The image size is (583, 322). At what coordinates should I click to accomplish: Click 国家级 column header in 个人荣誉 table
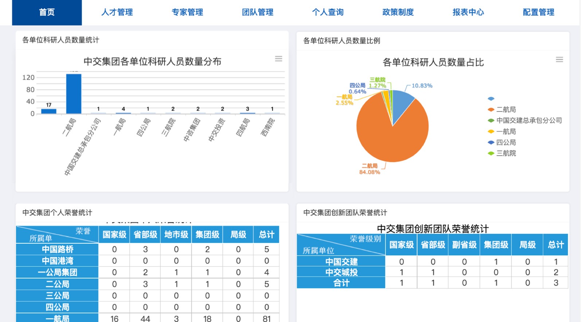(114, 235)
